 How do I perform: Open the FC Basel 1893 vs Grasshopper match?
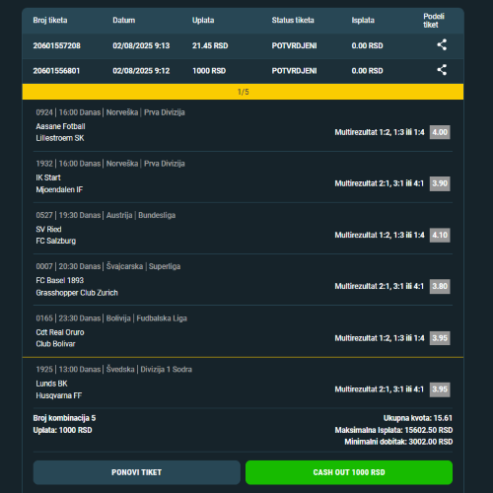77,286
